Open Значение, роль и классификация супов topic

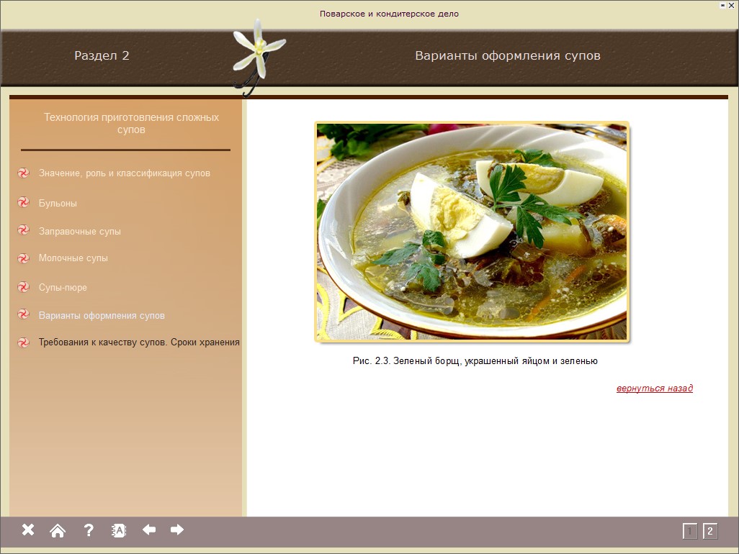point(124,173)
